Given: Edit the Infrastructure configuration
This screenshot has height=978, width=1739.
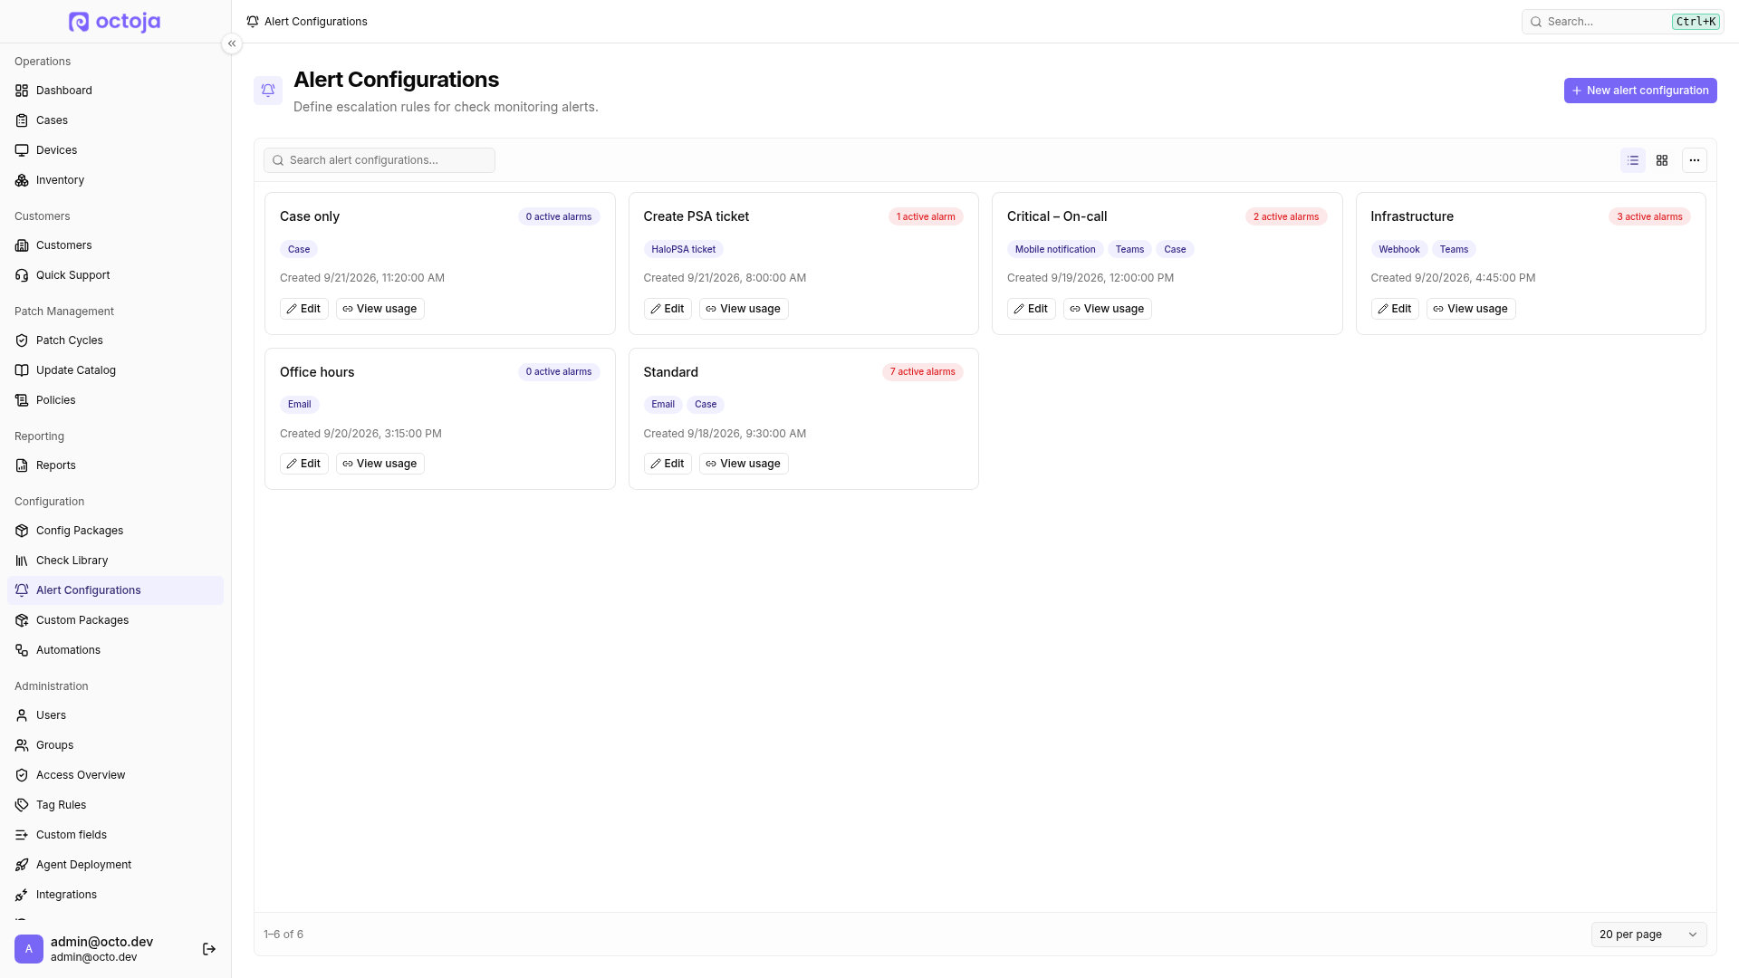Looking at the screenshot, I should click(x=1395, y=309).
